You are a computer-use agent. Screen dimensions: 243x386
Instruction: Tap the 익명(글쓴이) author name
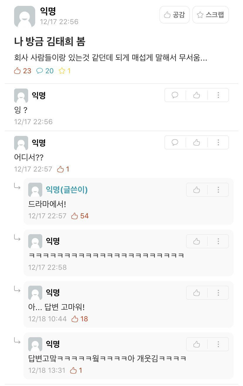click(x=67, y=190)
